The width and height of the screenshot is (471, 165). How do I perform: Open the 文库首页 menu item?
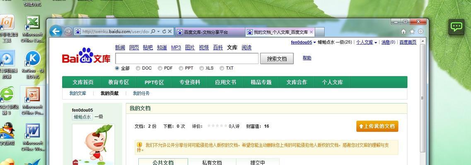(83, 82)
